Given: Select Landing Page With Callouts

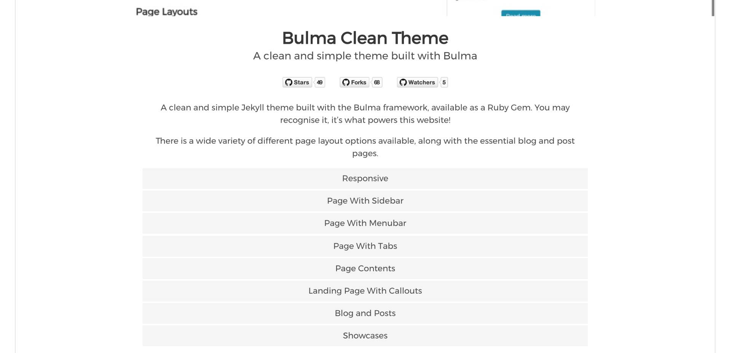Looking at the screenshot, I should pos(365,291).
